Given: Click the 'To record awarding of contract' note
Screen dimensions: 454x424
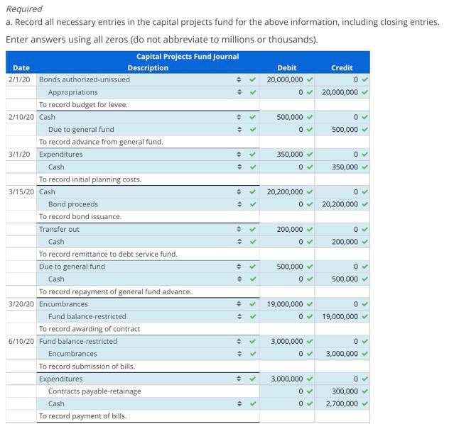Looking at the screenshot, I should [90, 329].
